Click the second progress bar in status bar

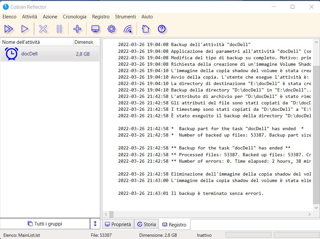[x=297, y=235]
